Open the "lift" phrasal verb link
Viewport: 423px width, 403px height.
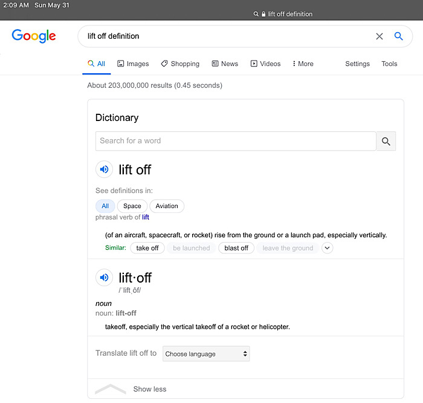coord(146,217)
